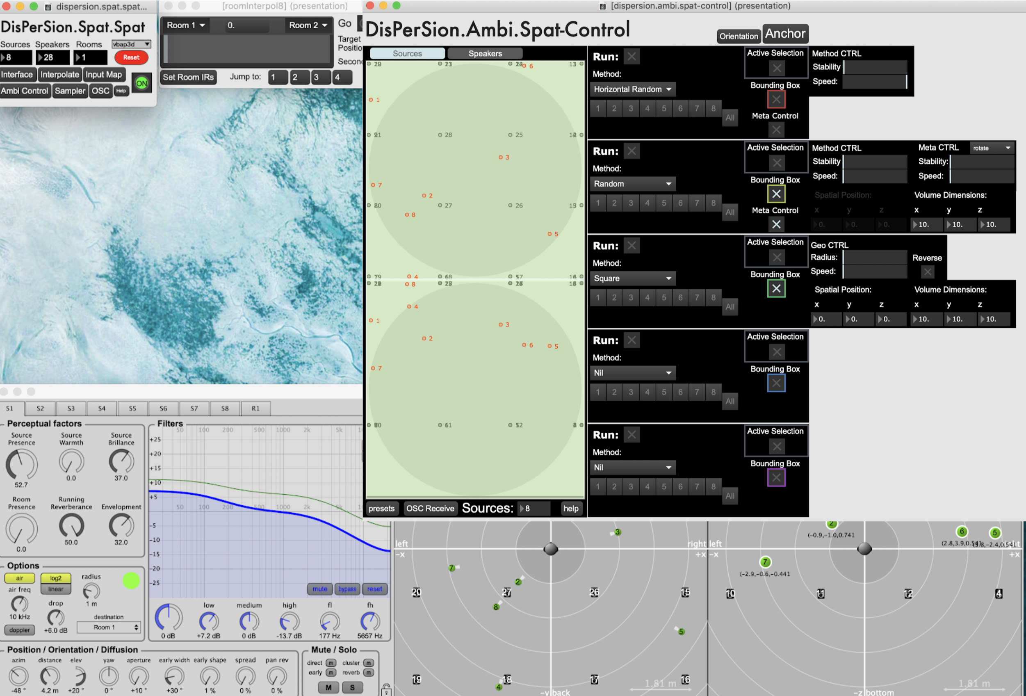The height and width of the screenshot is (696, 1026).
Task: Click Jump to room 3 button
Action: click(320, 77)
